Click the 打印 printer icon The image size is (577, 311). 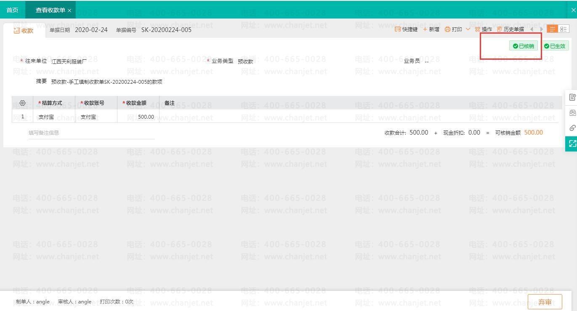pos(448,29)
